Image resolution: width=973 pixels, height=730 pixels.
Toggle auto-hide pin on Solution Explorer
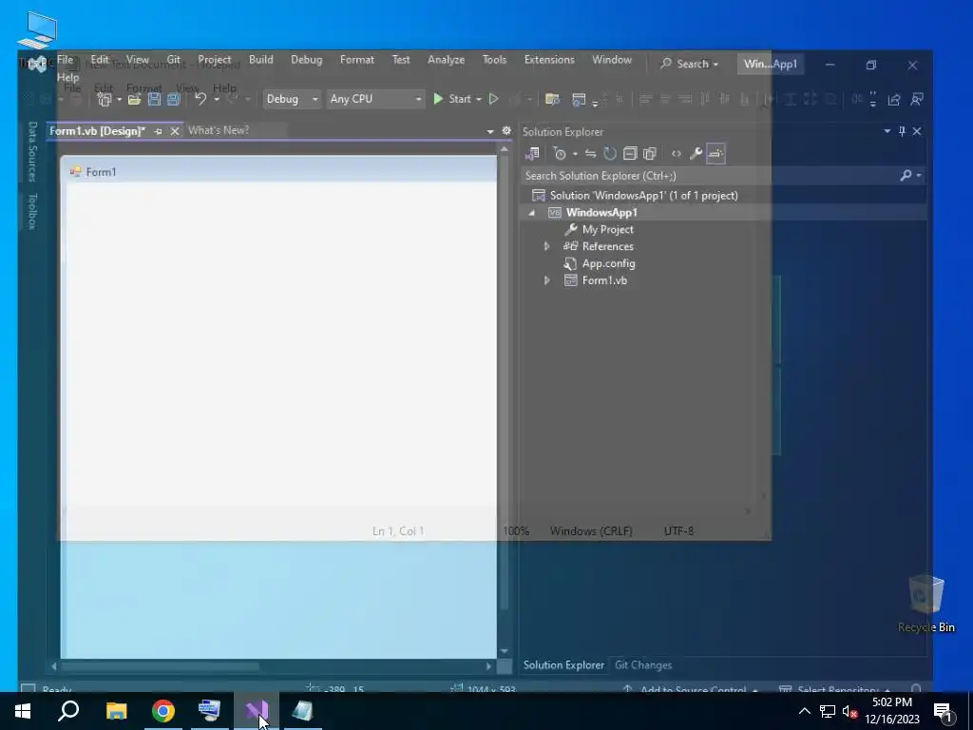click(903, 131)
